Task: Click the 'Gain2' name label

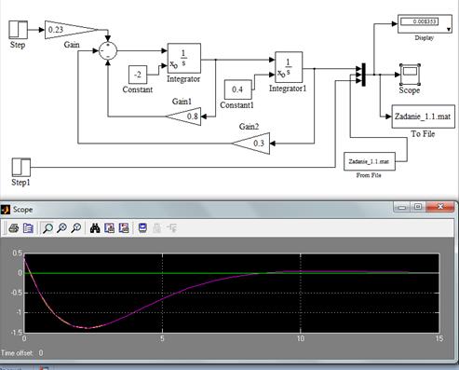Action: pyautogui.click(x=249, y=127)
